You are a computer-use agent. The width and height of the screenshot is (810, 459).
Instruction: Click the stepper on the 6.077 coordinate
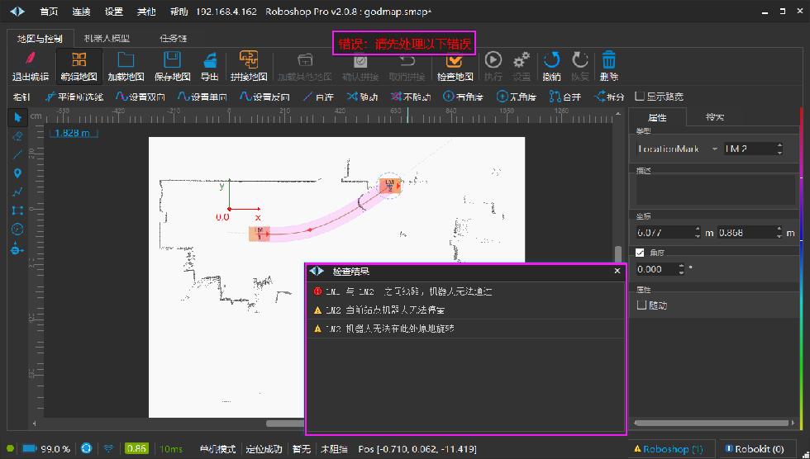point(698,233)
